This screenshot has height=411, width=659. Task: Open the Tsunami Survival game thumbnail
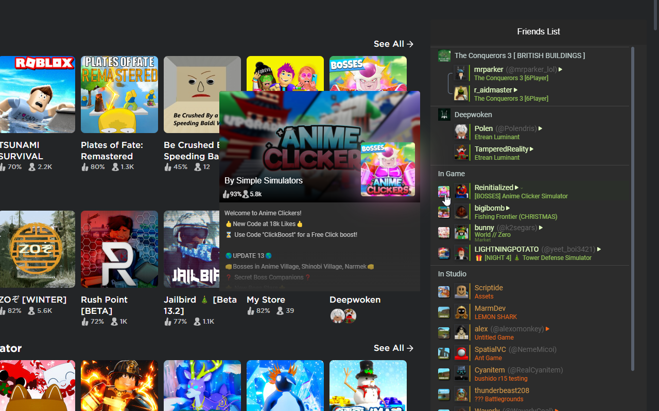pos(38,95)
